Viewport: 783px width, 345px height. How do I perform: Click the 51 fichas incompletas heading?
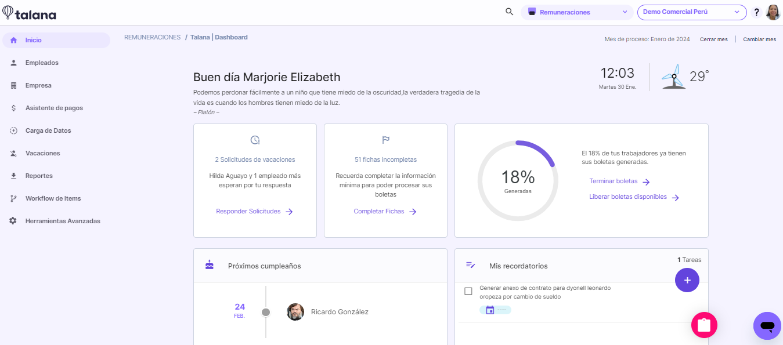click(x=385, y=159)
